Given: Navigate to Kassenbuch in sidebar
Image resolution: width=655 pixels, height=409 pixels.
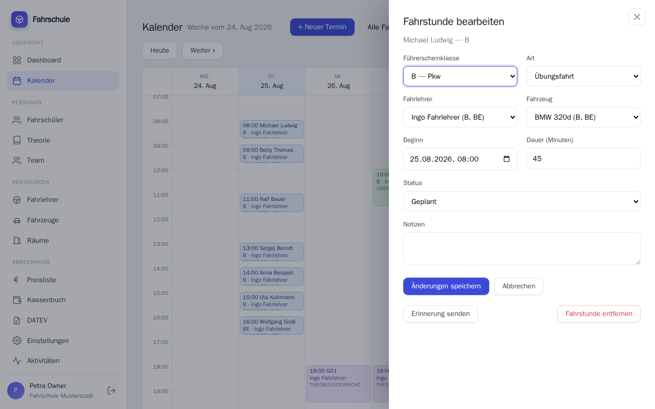Looking at the screenshot, I should (63, 300).
